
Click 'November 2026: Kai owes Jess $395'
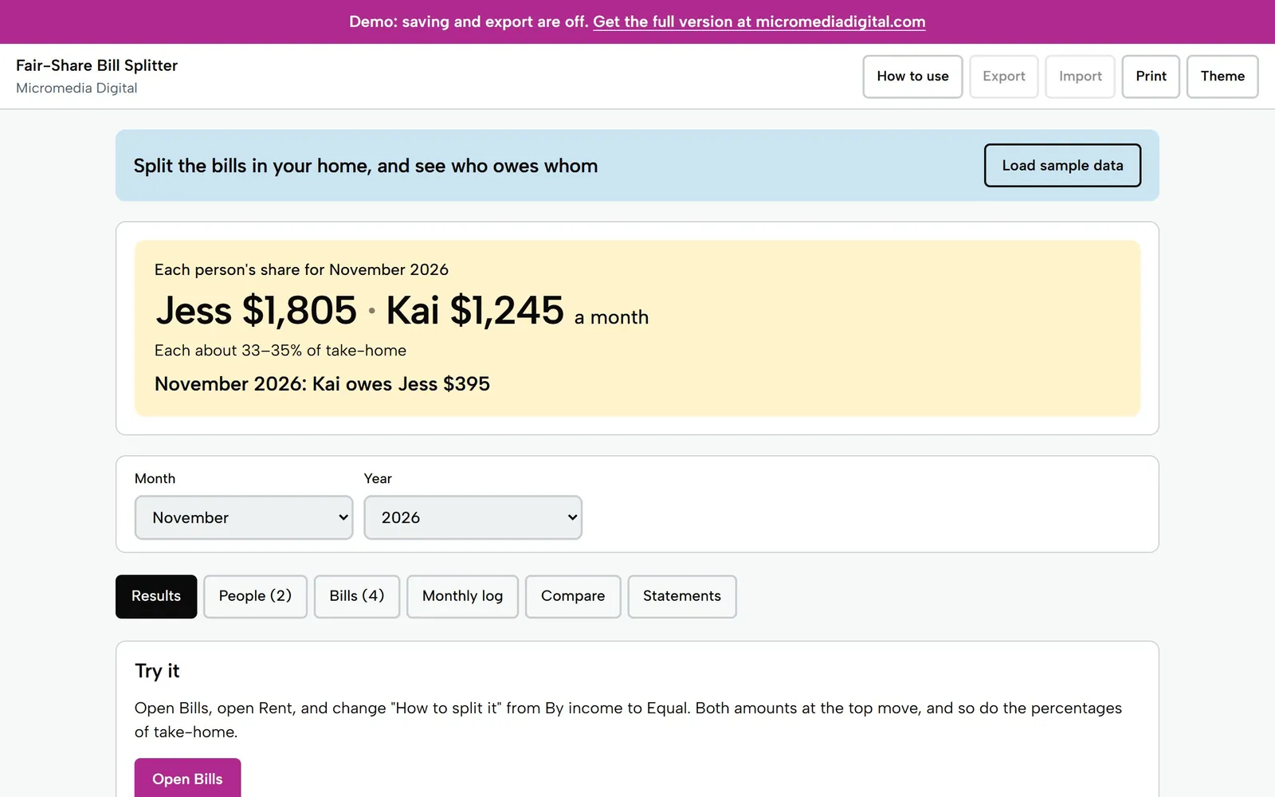coord(322,384)
